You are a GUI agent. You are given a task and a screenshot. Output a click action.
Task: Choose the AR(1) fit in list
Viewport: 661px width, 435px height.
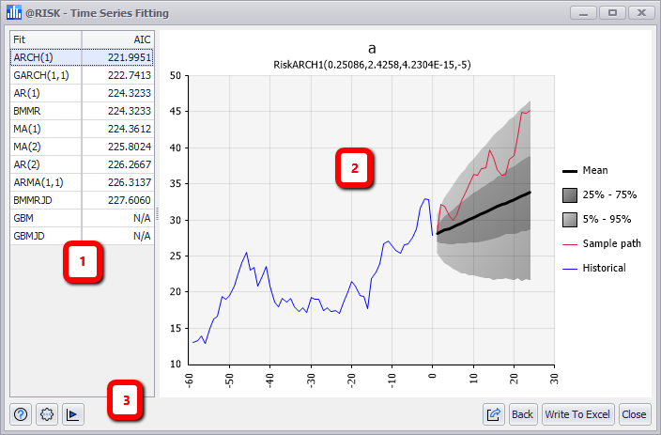[x=81, y=93]
